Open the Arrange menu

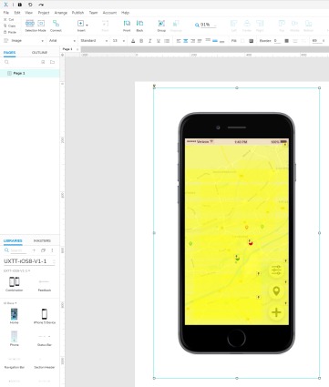(61, 13)
